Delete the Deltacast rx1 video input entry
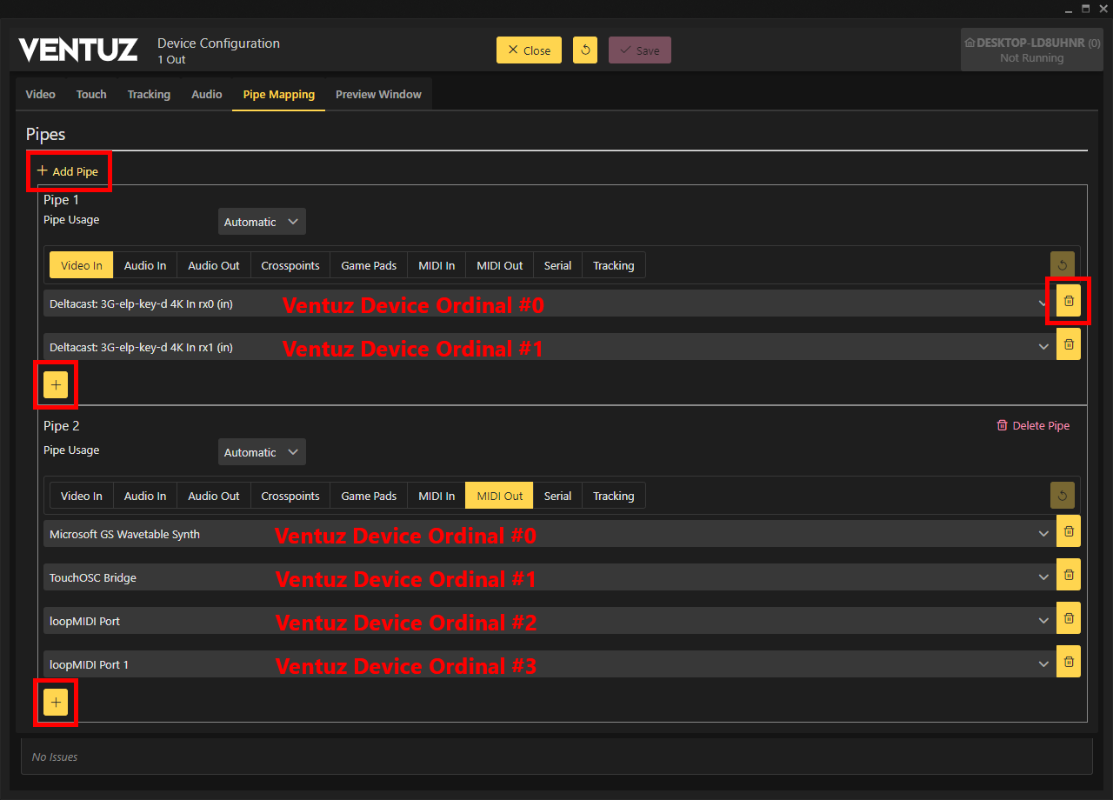1113x800 pixels. [x=1069, y=344]
